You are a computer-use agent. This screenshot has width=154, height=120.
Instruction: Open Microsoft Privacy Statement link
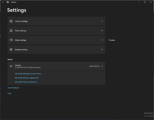click(x=26, y=82)
